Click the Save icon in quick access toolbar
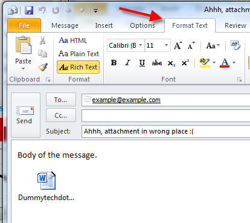Image resolution: width=250 pixels, height=223 pixels. coord(29,10)
